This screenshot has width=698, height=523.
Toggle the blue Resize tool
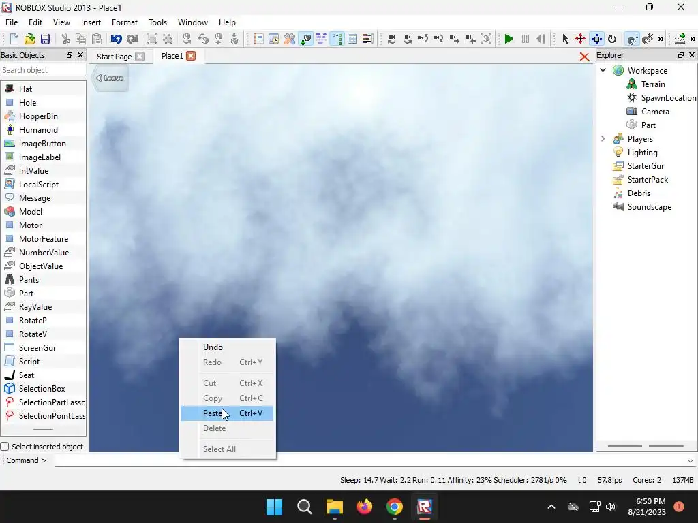596,39
